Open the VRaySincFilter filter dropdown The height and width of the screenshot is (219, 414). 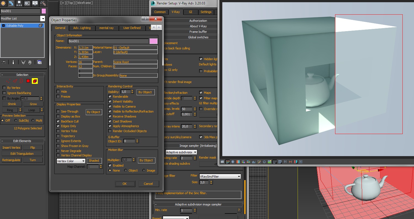coord(220,176)
